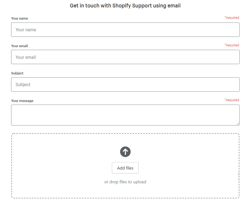Click the "Subject" field label
The image size is (251, 201).
click(x=17, y=73)
